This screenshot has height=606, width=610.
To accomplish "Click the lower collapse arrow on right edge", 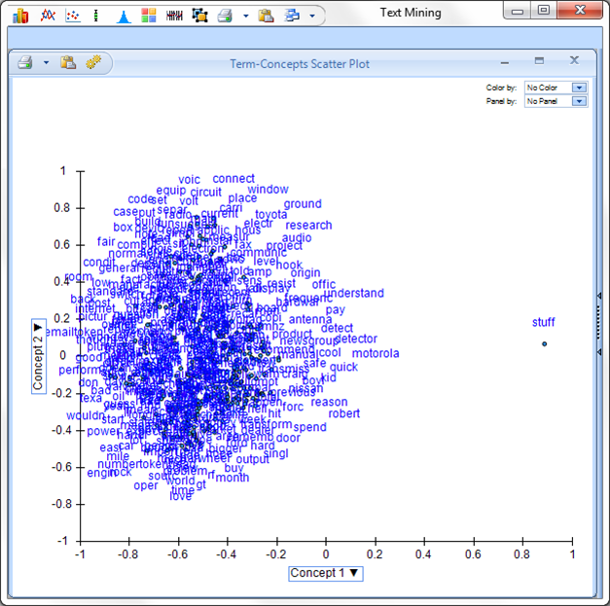I will click(x=599, y=352).
